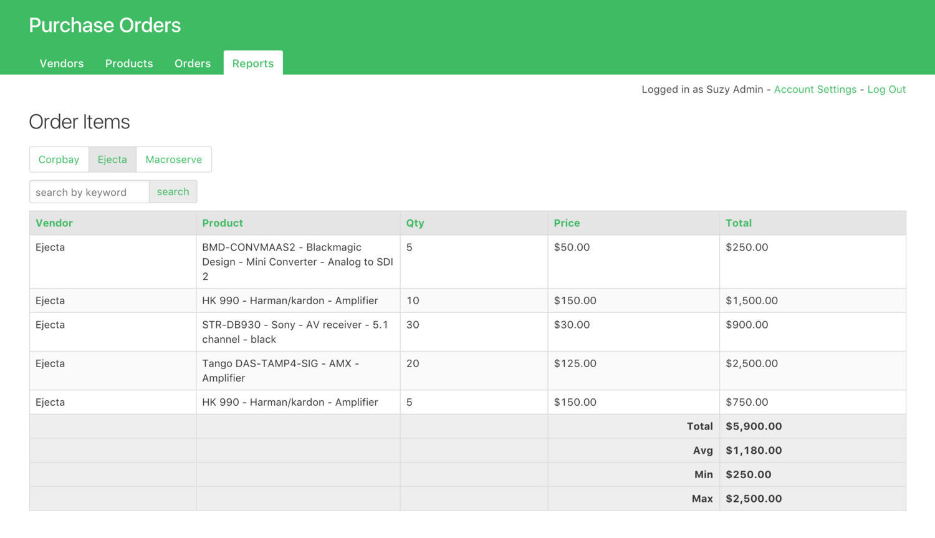Filter by Ejecta vendor
935x538 pixels.
point(112,160)
